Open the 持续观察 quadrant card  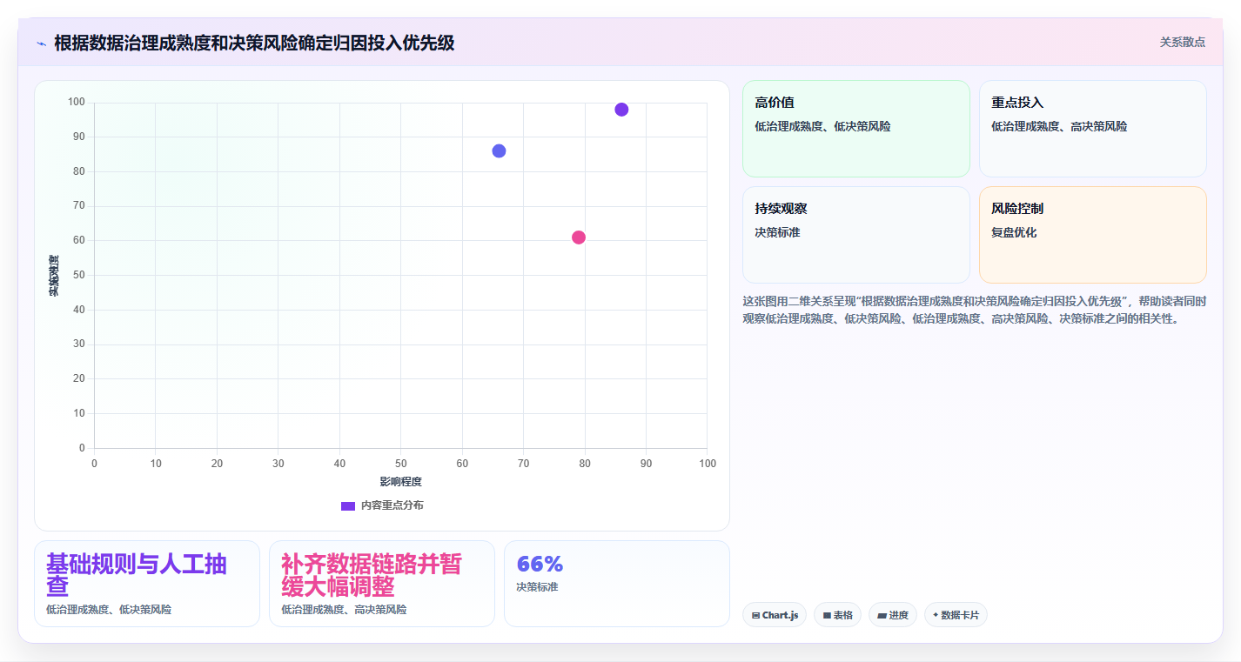point(855,235)
